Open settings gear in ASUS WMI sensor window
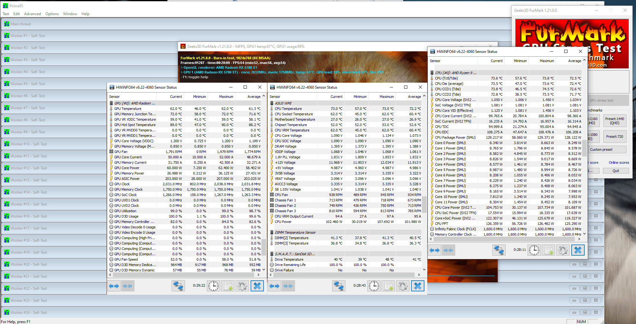This screenshot has height=324, width=636. tap(403, 286)
